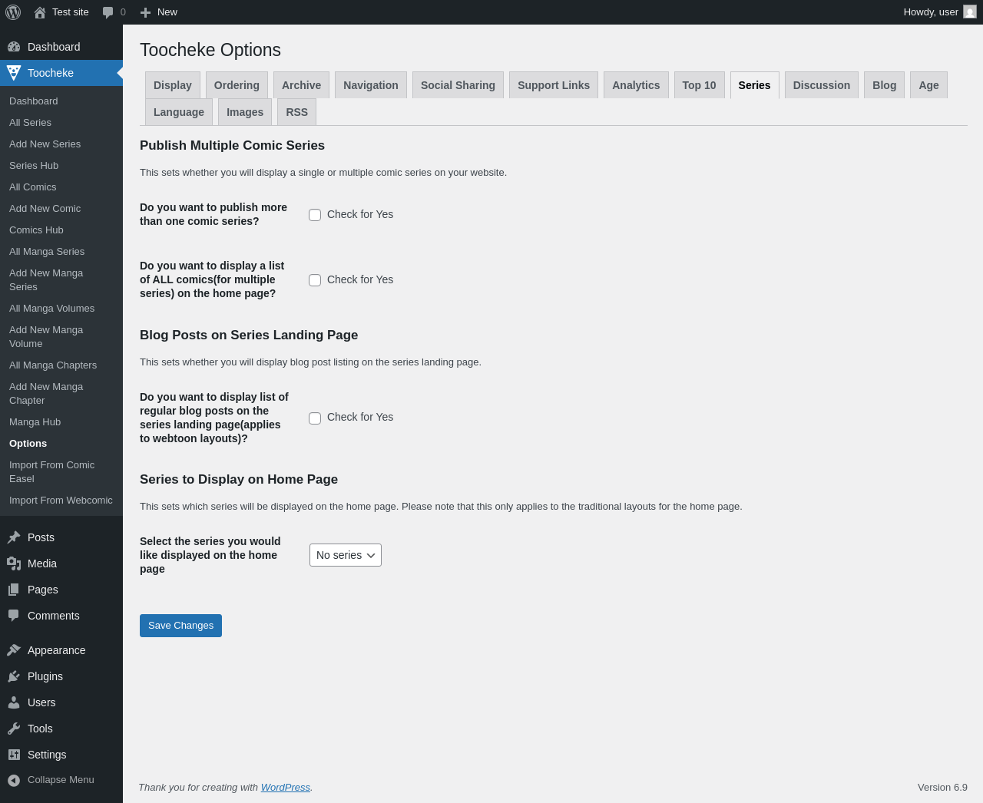The height and width of the screenshot is (803, 983).
Task: Click the Toocheke plugin icon in sidebar
Action: (x=14, y=73)
